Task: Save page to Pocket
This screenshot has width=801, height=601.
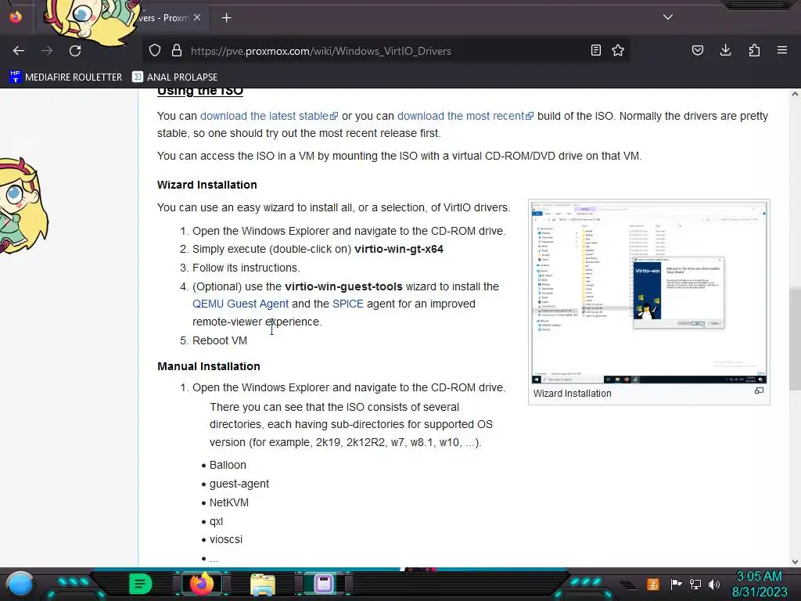Action: point(698,51)
